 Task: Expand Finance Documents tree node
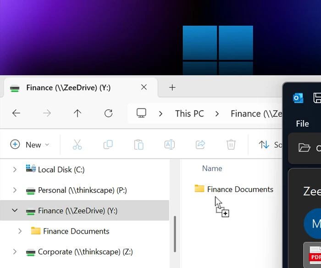pyautogui.click(x=20, y=231)
